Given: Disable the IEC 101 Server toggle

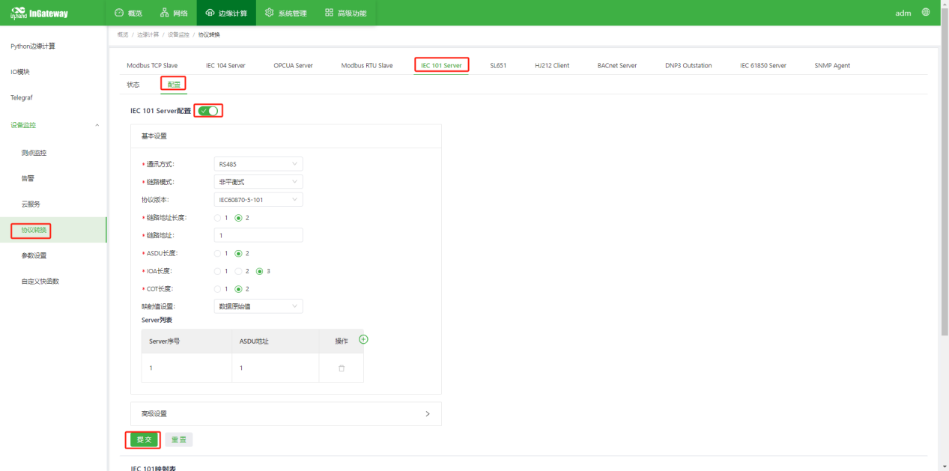Looking at the screenshot, I should [208, 111].
